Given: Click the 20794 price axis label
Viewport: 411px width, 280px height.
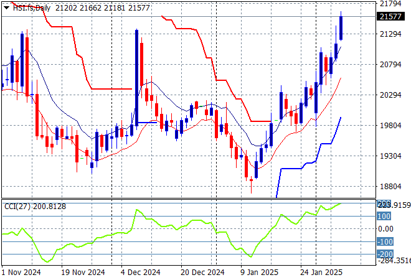Looking at the screenshot, I should tap(390, 65).
